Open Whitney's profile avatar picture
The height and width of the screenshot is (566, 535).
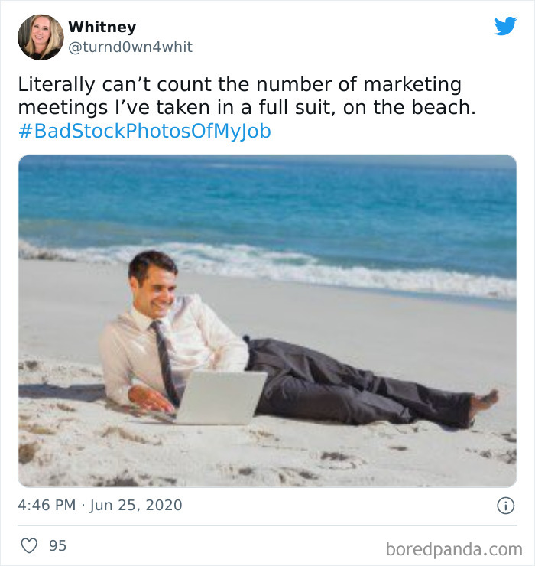[41, 37]
